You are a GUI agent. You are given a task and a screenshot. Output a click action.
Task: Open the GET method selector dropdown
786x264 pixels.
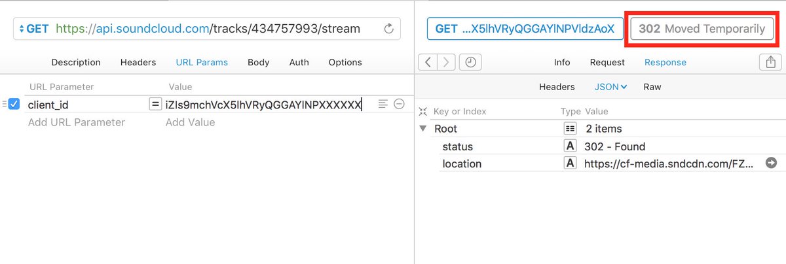click(x=35, y=29)
